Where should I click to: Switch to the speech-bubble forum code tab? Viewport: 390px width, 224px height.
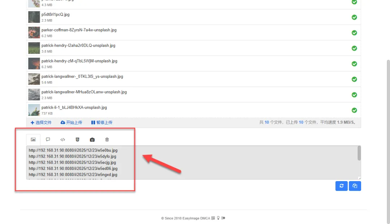tap(48, 140)
